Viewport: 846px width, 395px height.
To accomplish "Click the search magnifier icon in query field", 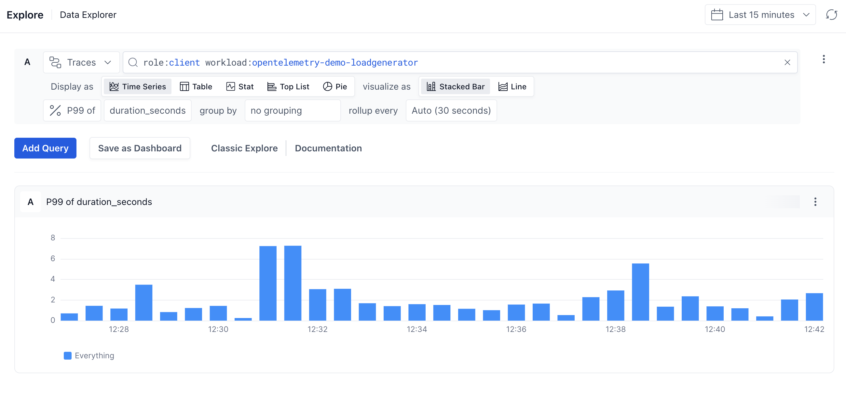I will point(133,62).
